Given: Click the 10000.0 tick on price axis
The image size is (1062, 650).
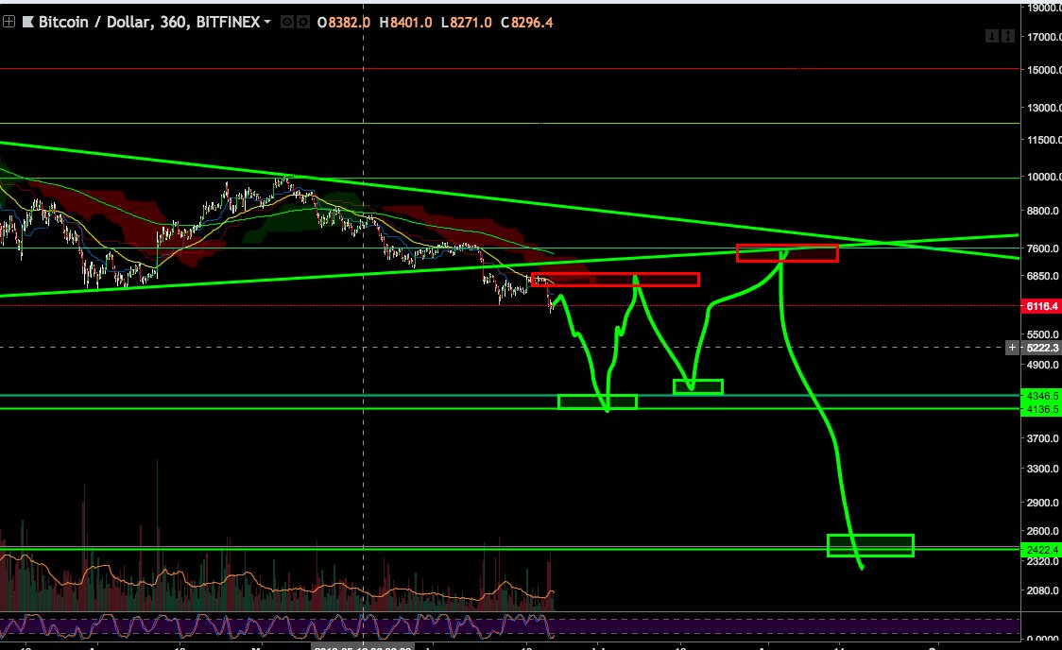Looking at the screenshot, I should 1044,177.
